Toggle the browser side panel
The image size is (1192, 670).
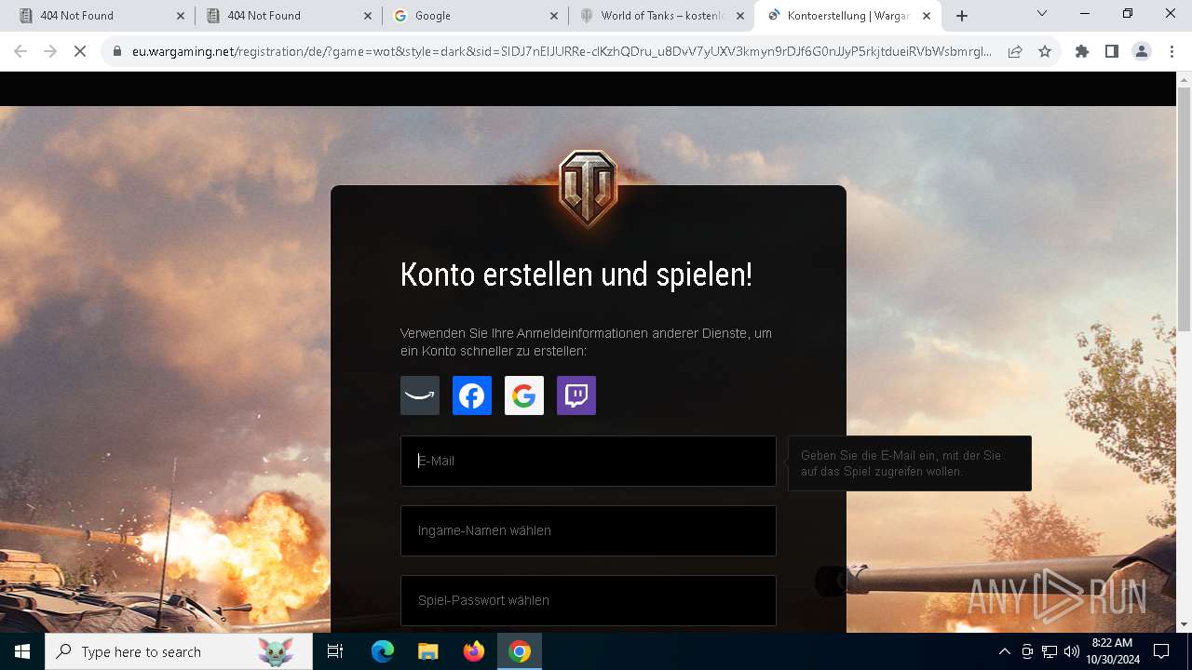tap(1112, 52)
